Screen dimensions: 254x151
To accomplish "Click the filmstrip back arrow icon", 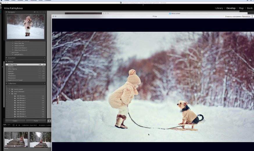I will [x=16, y=125].
